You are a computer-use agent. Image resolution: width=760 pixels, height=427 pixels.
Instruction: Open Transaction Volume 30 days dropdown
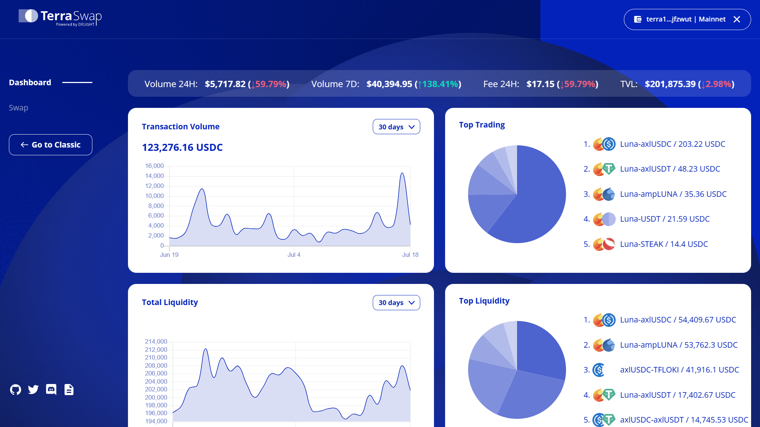click(396, 127)
